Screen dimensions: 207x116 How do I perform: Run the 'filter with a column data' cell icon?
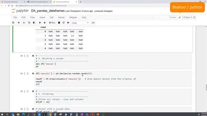(33, 109)
